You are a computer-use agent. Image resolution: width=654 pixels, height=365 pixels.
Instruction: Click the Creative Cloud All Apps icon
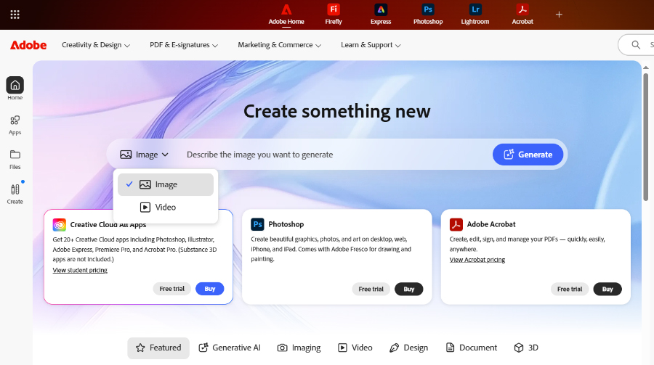point(60,224)
